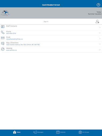
Task: Tap the Email envelope icon
Action: coord(3,38)
